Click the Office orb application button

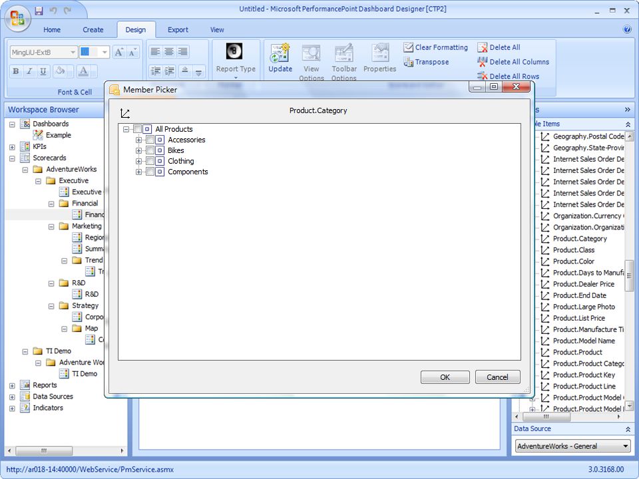coord(17,17)
